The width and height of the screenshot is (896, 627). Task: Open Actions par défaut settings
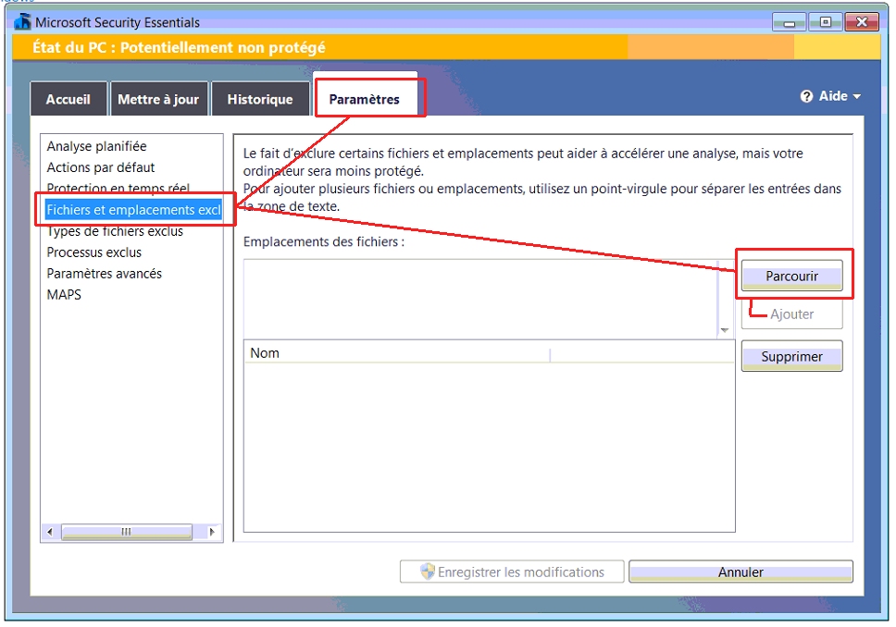click(101, 167)
